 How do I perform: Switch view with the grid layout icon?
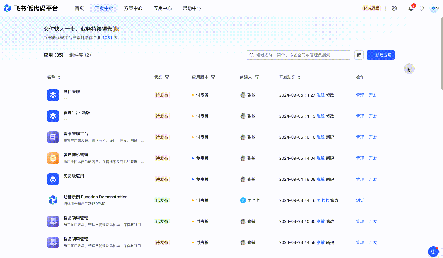(359, 55)
